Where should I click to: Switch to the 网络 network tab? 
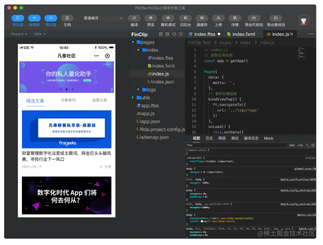[x=222, y=138]
